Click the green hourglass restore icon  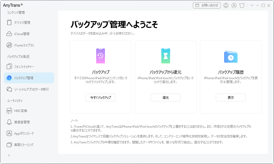(x=166, y=56)
